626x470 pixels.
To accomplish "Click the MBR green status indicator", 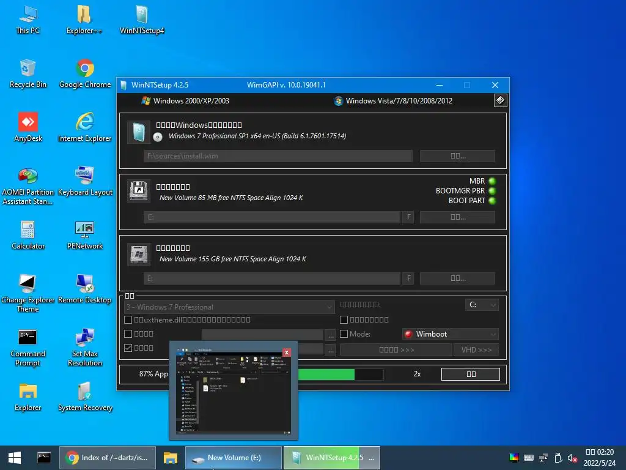I will [x=492, y=181].
